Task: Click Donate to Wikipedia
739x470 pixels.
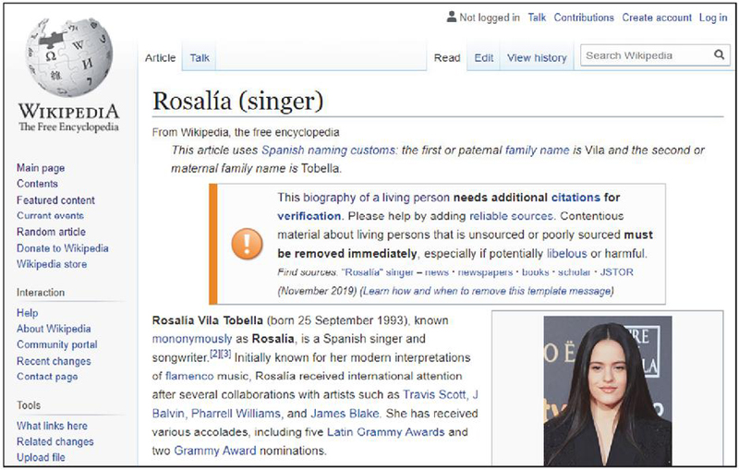Action: [x=62, y=248]
